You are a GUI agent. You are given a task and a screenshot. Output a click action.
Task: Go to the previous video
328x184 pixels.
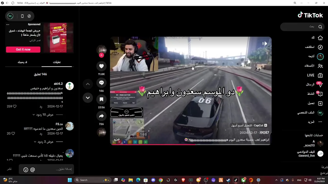point(88,84)
